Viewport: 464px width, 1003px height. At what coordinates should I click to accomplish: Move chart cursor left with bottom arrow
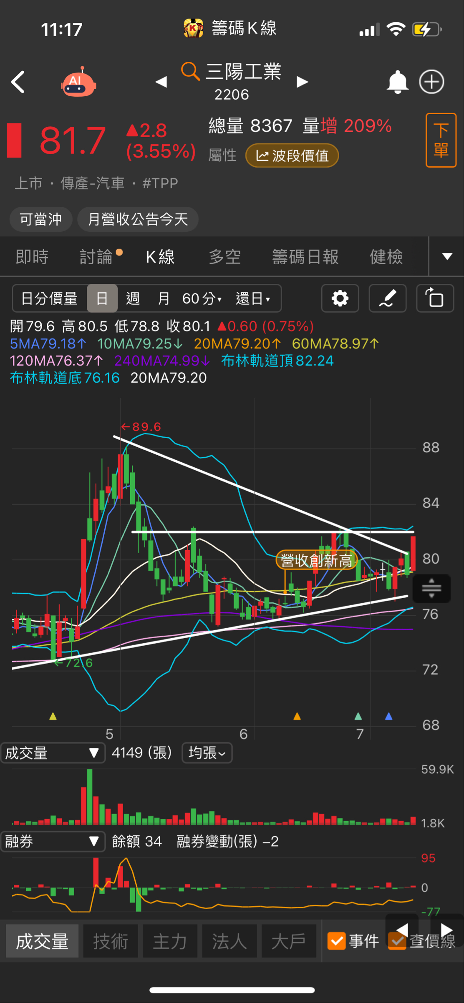click(402, 930)
